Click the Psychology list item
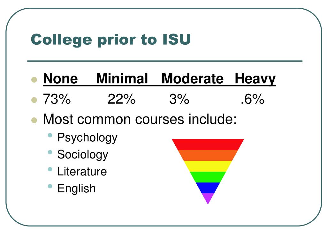 pyautogui.click(x=87, y=138)
